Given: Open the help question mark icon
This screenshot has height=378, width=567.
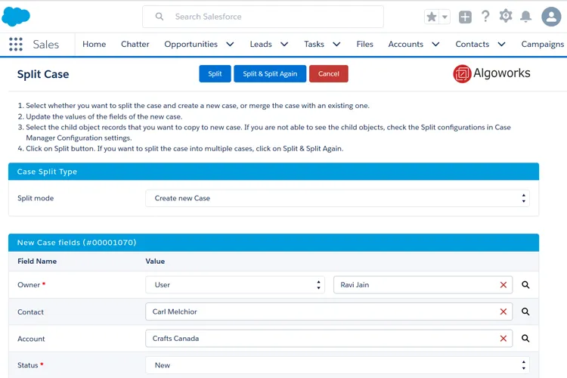Looking at the screenshot, I should point(485,17).
